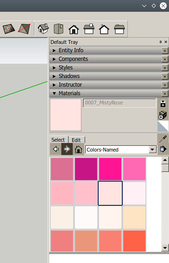Expand the Shadows panel

(x=54, y=76)
